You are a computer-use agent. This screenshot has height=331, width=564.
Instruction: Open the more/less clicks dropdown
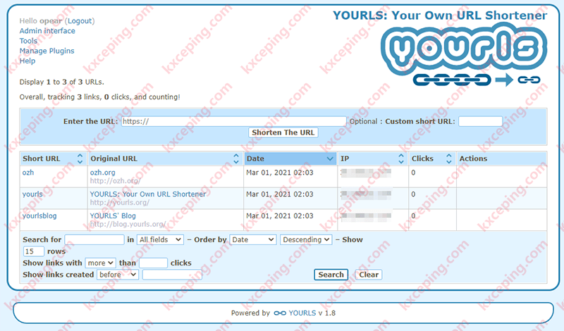100,263
